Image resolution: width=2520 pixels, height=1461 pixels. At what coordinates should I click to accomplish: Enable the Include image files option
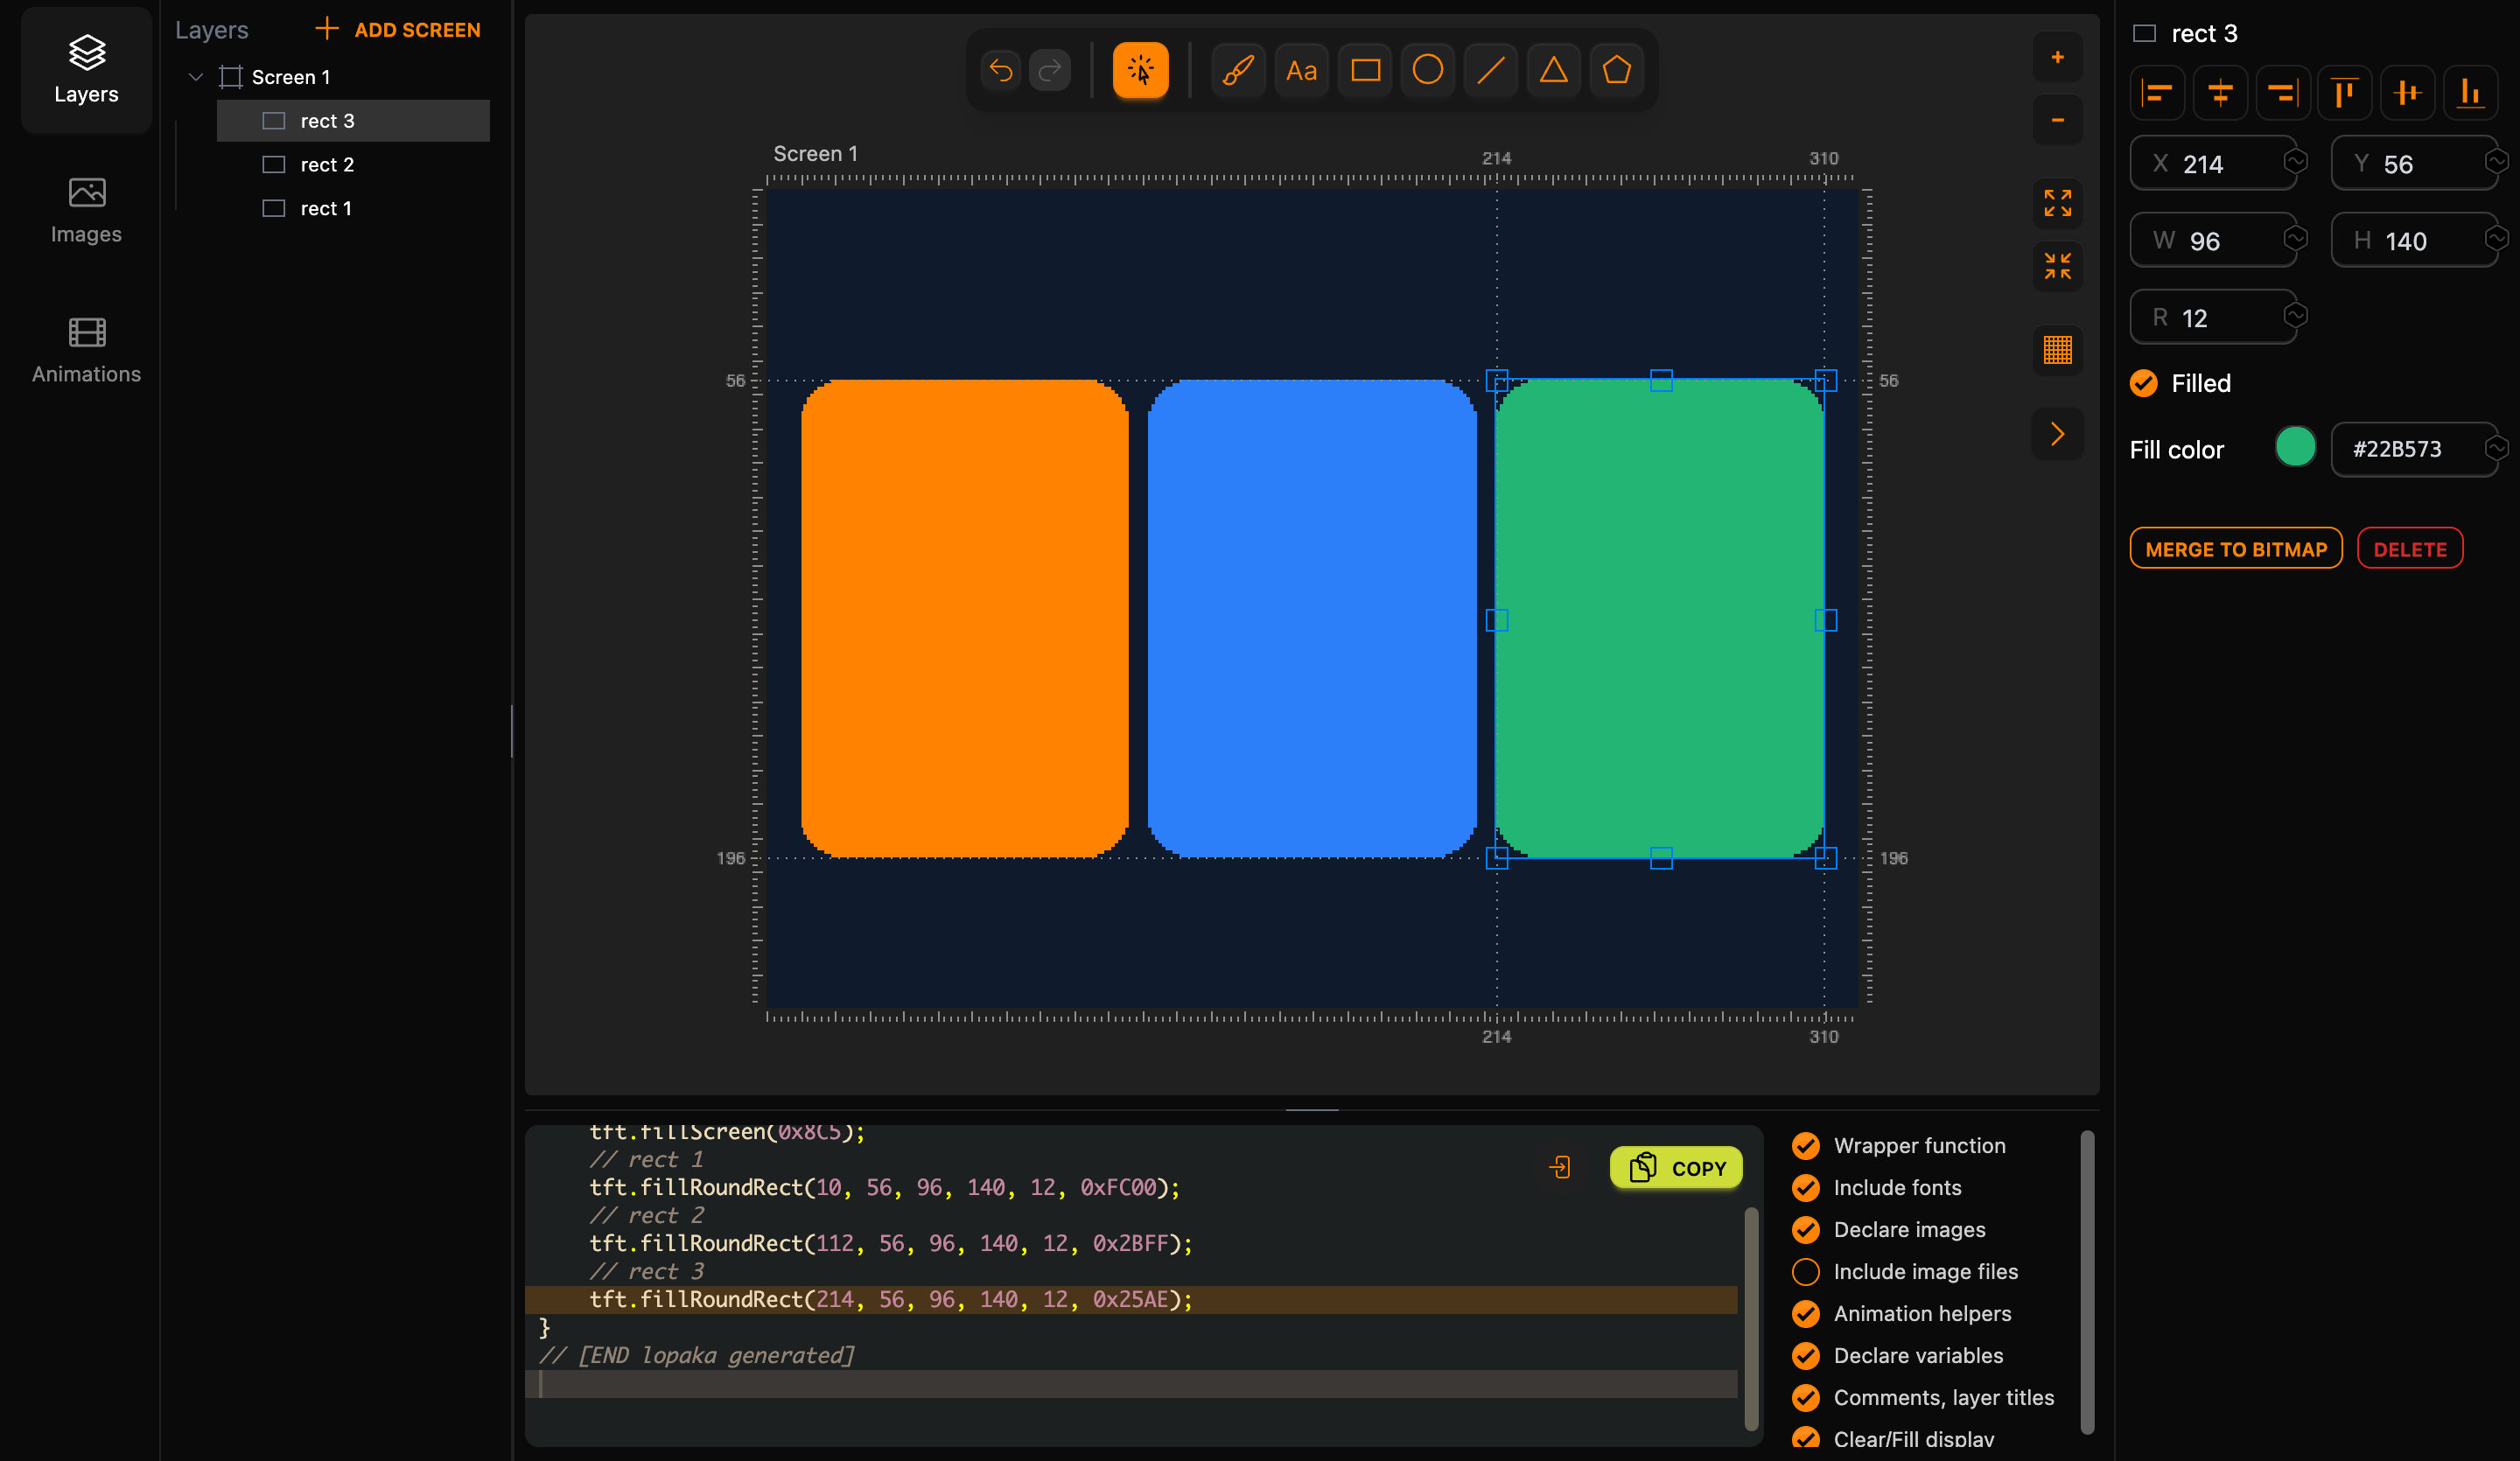tap(1805, 1271)
